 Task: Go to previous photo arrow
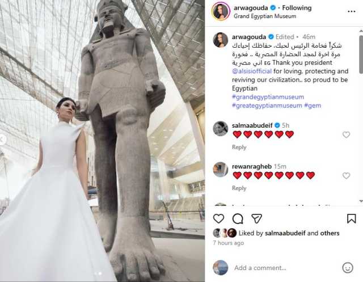2,140
